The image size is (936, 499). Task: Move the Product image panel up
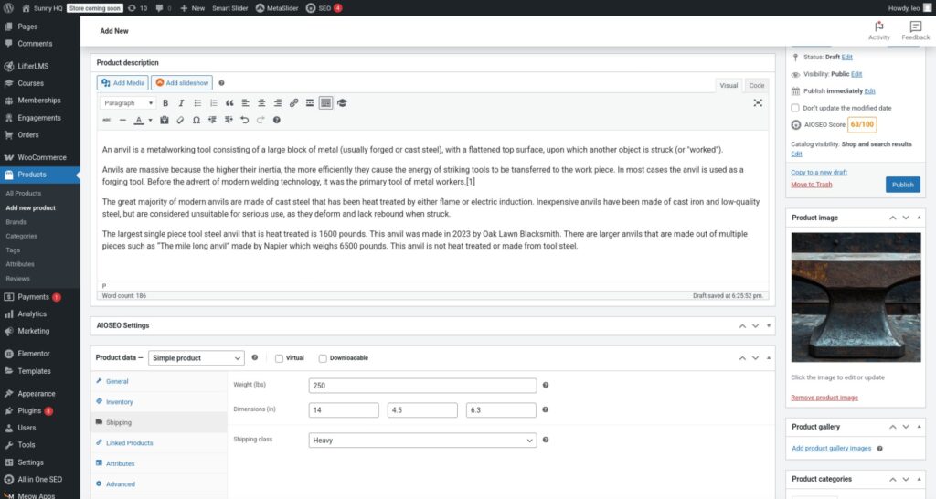pyautogui.click(x=893, y=218)
